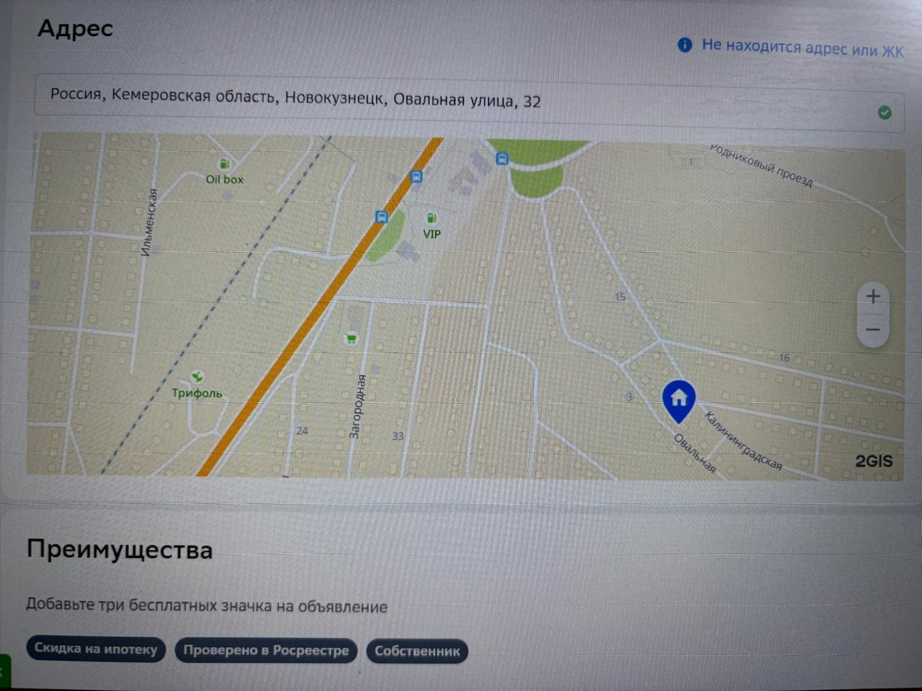The image size is (922, 691).
Task: Click the Родниковый проезд label on map
Action: tap(761, 166)
